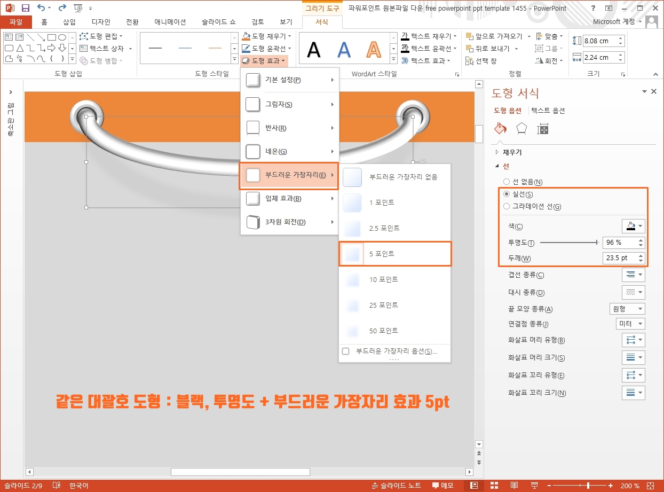Select the 1 포인트 soft edge preset
The image size is (664, 492).
pyautogui.click(x=396, y=202)
